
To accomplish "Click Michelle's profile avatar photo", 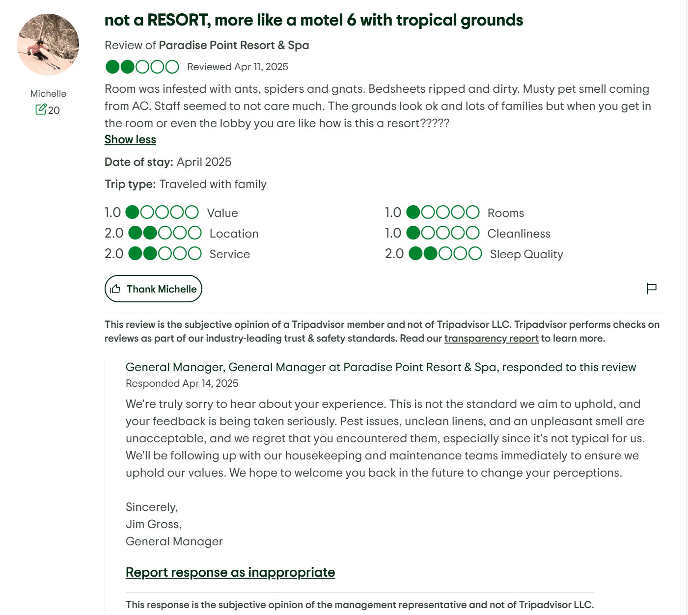I will click(x=48, y=45).
